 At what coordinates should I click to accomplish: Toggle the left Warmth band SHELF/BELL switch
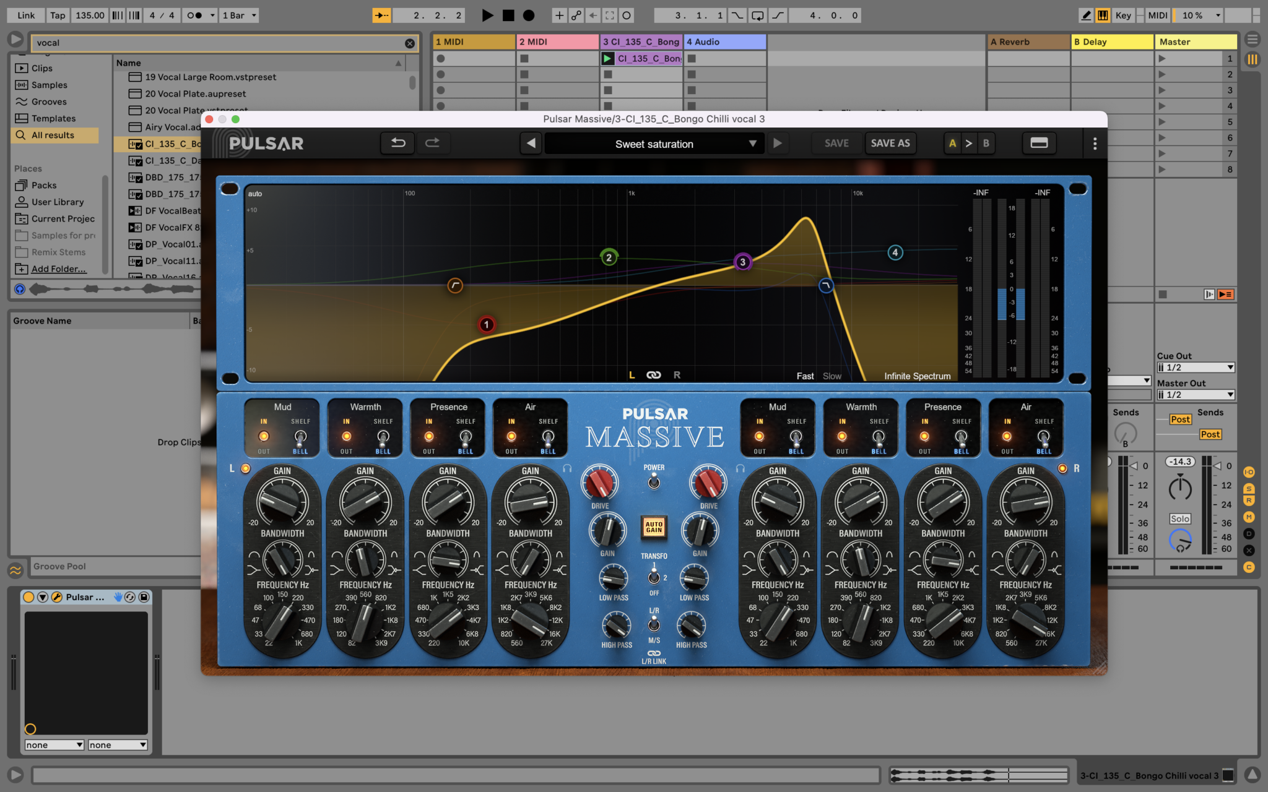pyautogui.click(x=383, y=437)
